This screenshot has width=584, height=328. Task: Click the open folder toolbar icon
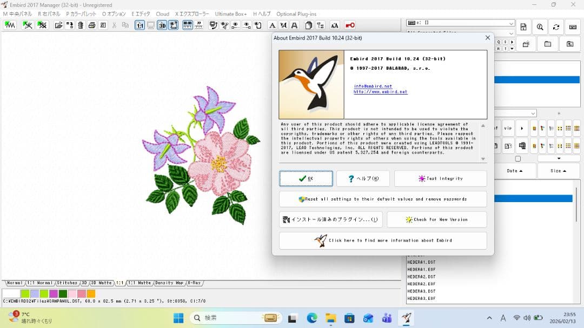[x=58, y=25]
